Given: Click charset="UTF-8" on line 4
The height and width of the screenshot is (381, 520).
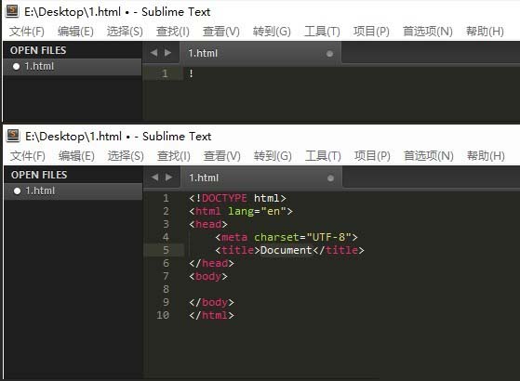Looking at the screenshot, I should coord(302,237).
